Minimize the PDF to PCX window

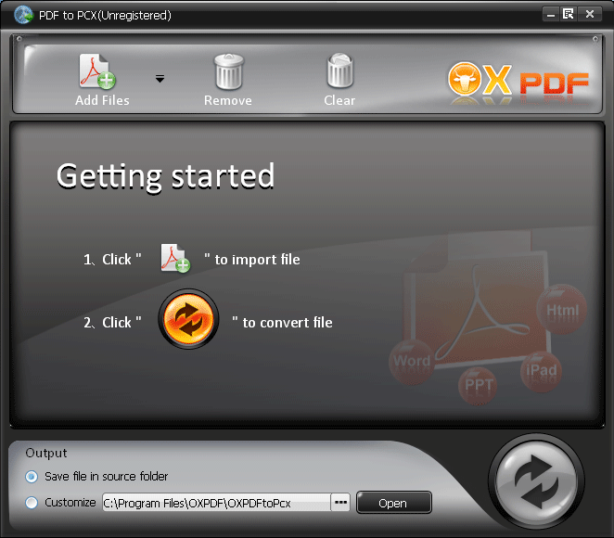click(551, 15)
